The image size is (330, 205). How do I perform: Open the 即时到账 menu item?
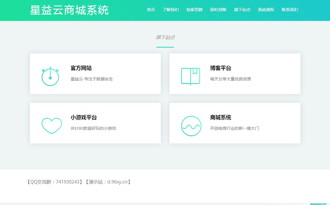218,10
